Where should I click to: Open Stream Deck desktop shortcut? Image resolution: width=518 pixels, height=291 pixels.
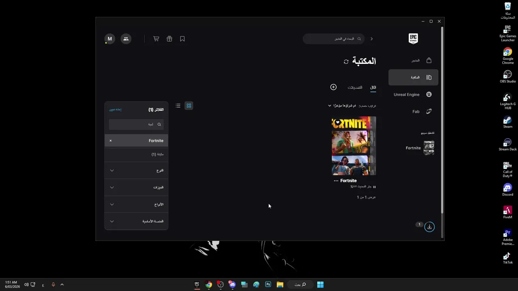(508, 145)
